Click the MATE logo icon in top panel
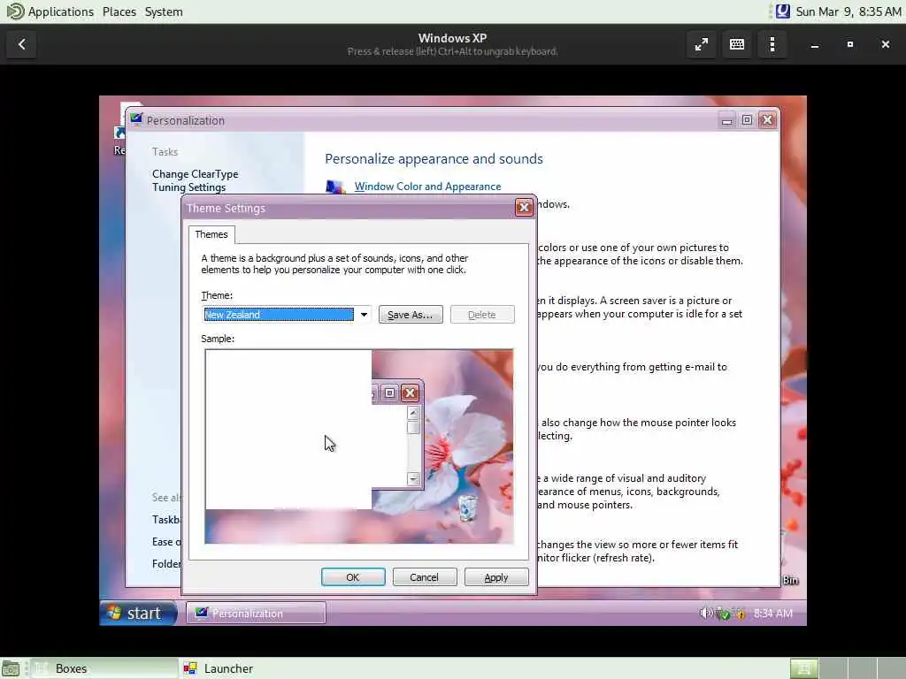The width and height of the screenshot is (906, 679). click(x=15, y=11)
